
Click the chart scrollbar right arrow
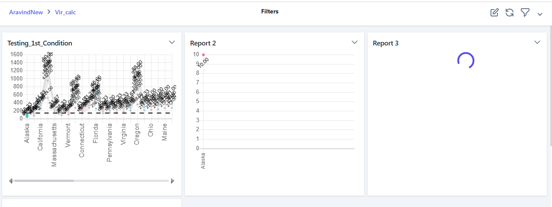click(172, 181)
